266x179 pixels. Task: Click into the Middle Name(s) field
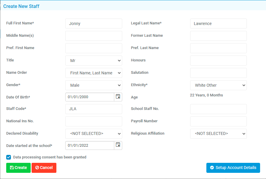pyautogui.click(x=94, y=36)
